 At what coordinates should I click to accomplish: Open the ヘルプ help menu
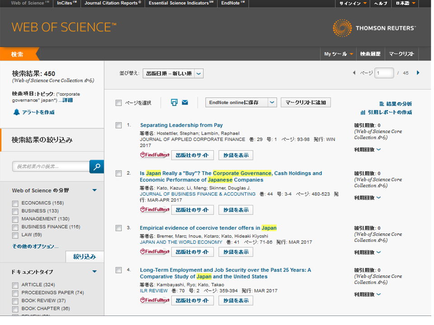pyautogui.click(x=381, y=3)
